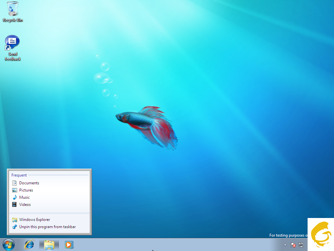
Task: Launch Windows Explorer from jump list
Action: pyautogui.click(x=35, y=220)
